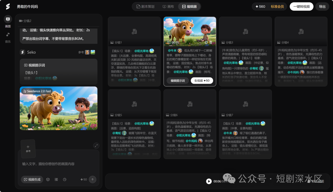
Task: Click the 一键转视频 button
Action: tap(301, 6)
